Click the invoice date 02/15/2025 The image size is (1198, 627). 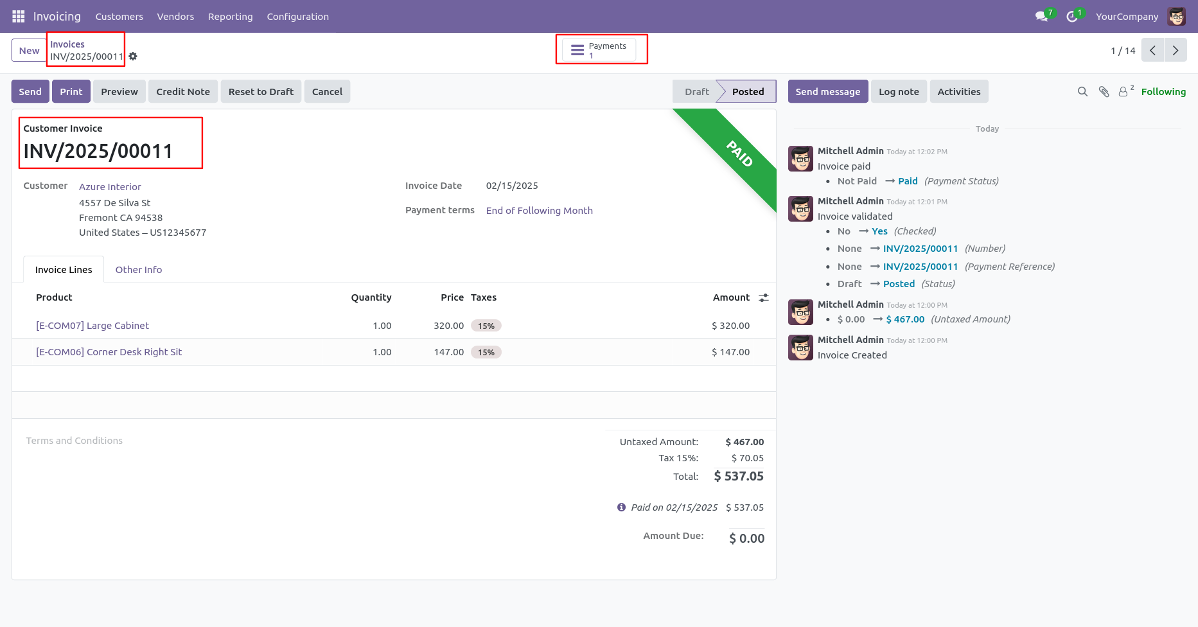coord(512,186)
